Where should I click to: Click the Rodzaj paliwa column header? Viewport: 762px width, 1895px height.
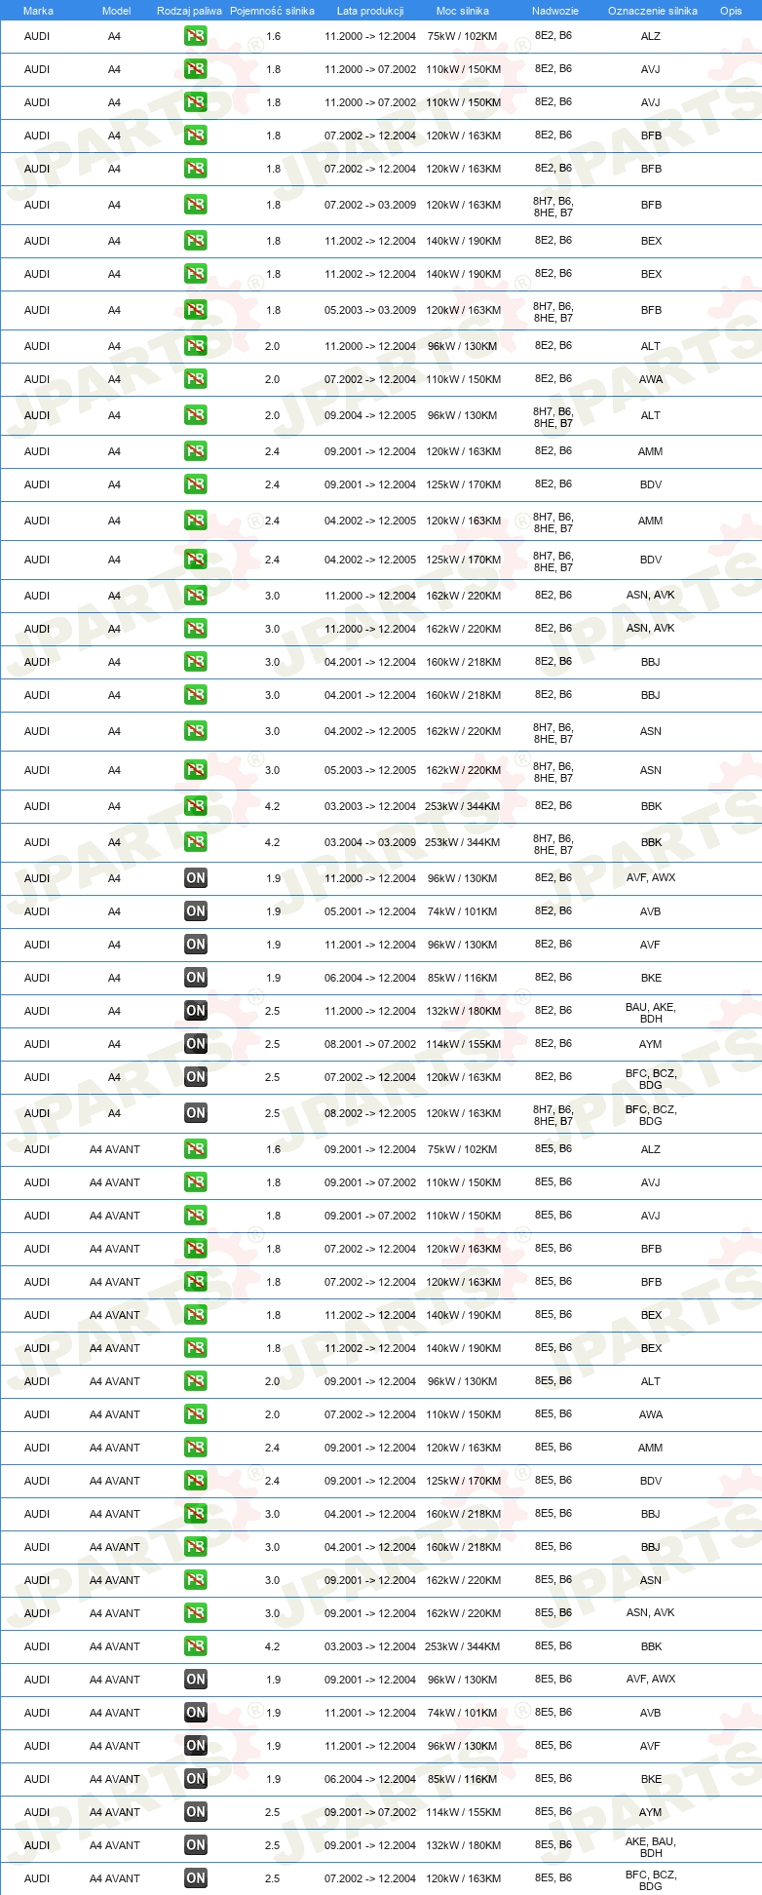(x=189, y=11)
